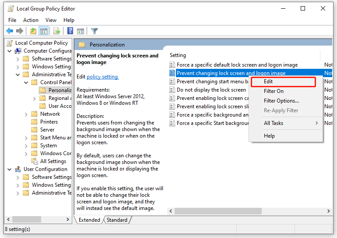The height and width of the screenshot is (238, 337).
Task: Expand the Windows Components folder node
Action: (x=26, y=154)
